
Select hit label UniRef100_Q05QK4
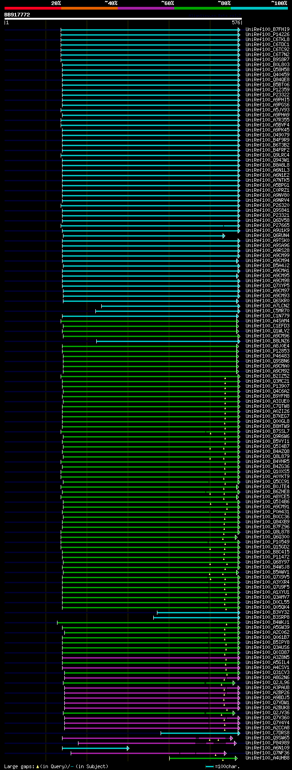coord(267,607)
